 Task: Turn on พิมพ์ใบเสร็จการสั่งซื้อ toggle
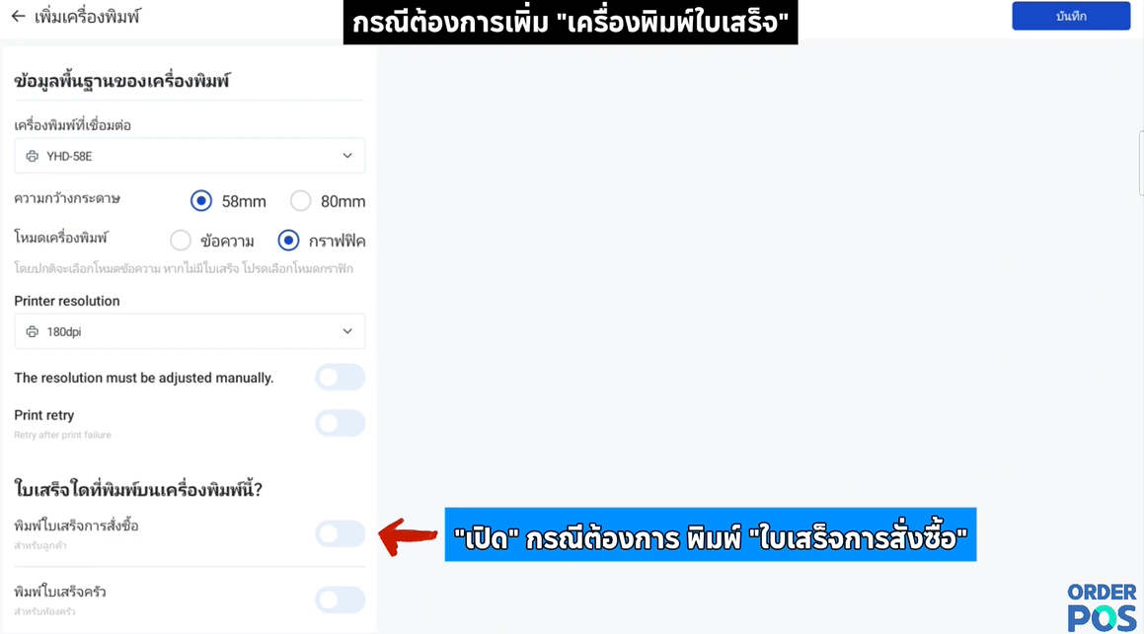pos(340,533)
